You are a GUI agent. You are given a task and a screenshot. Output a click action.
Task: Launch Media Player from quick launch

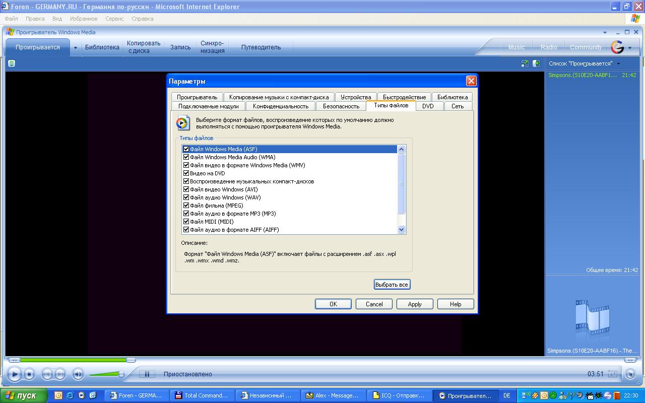pyautogui.click(x=81, y=395)
